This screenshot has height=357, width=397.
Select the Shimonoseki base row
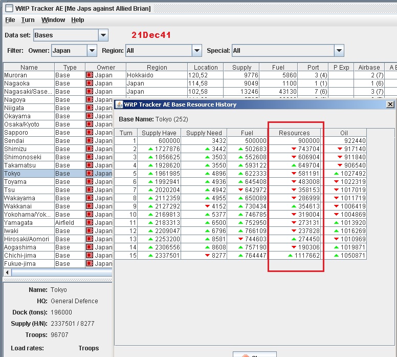tap(58, 157)
